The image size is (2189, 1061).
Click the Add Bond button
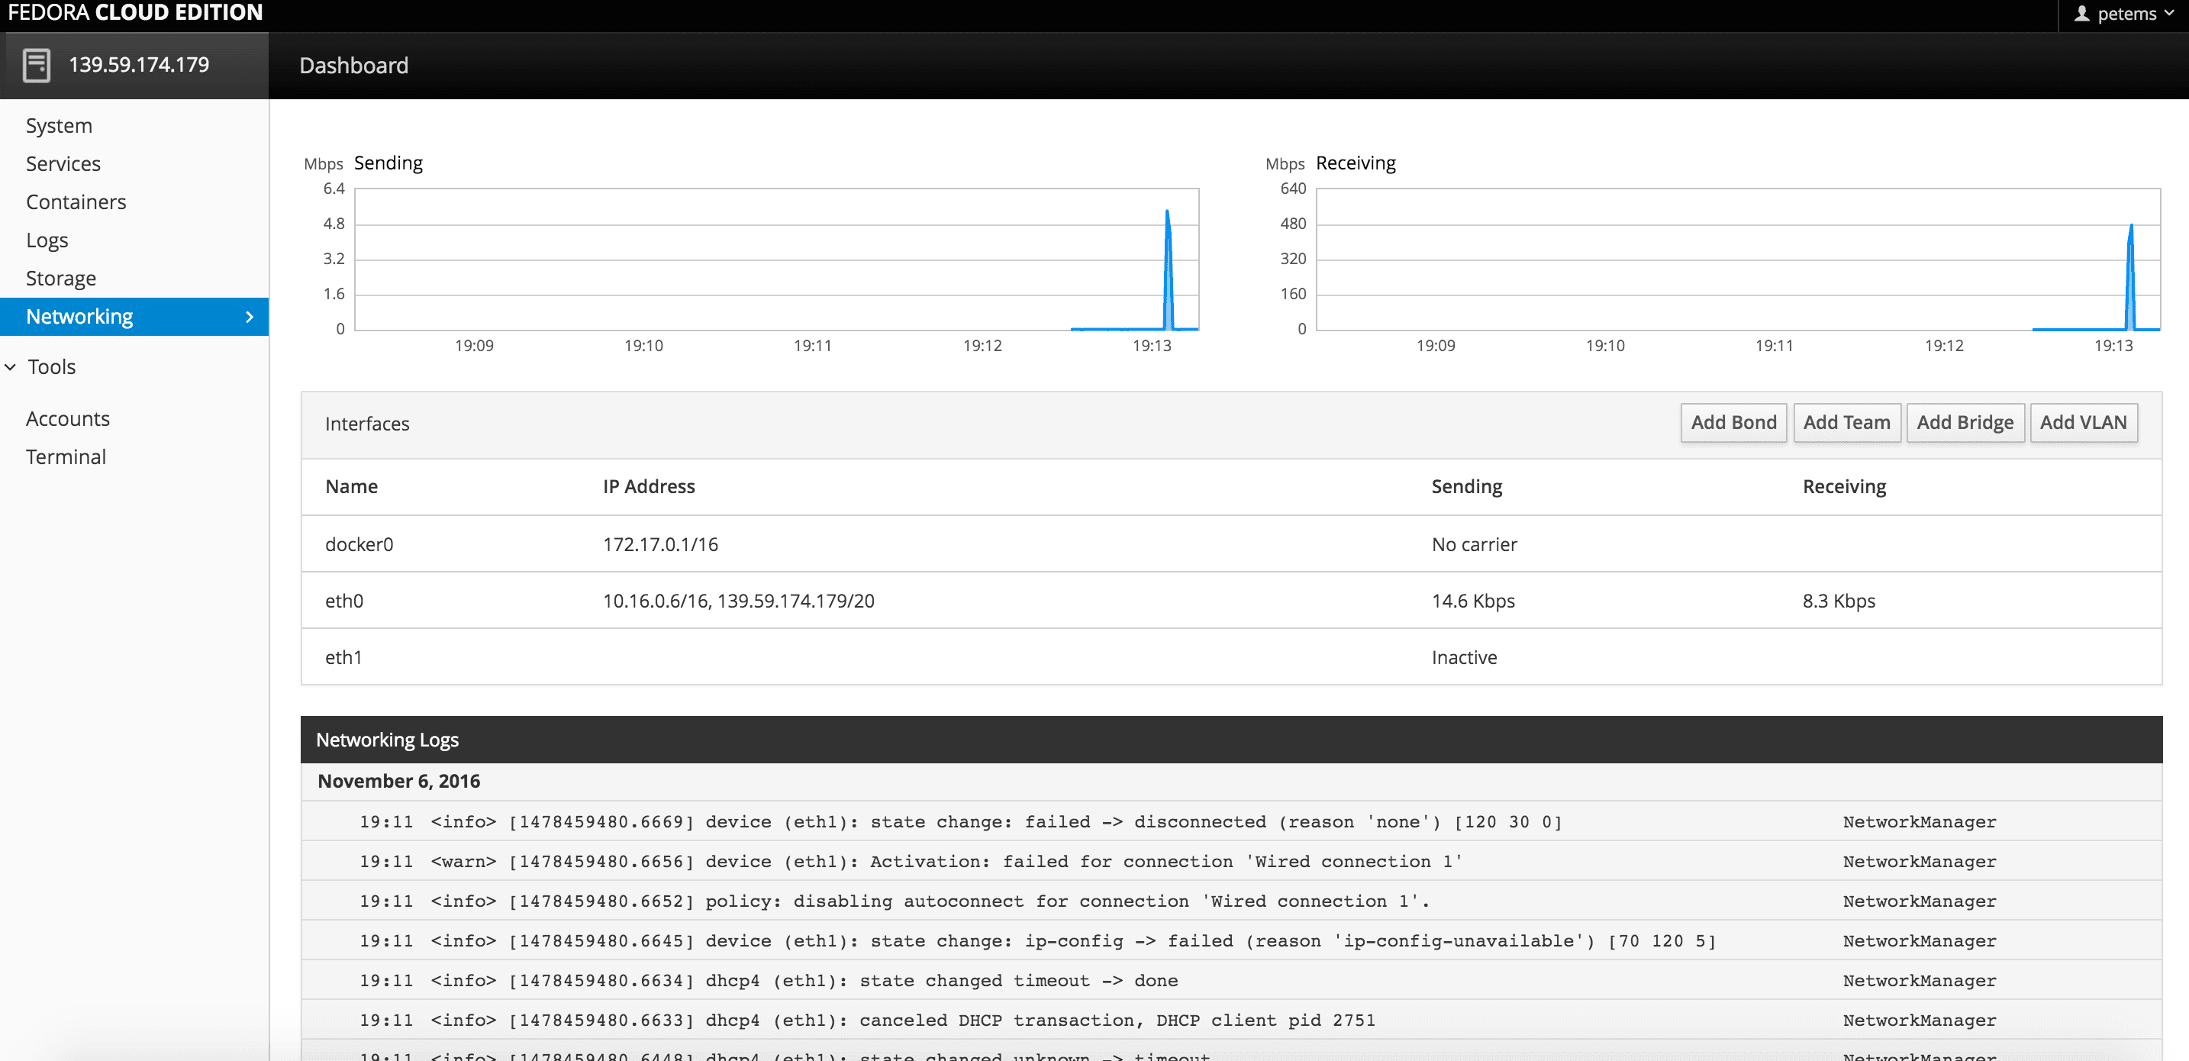pos(1733,423)
